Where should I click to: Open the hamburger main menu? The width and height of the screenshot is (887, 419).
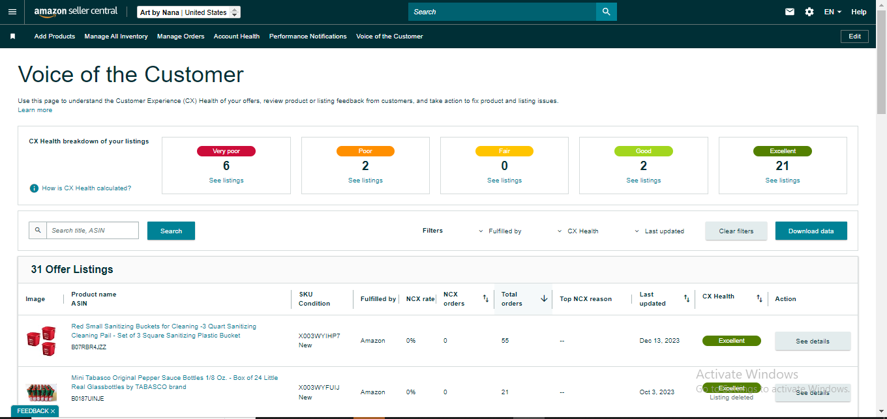(x=12, y=12)
